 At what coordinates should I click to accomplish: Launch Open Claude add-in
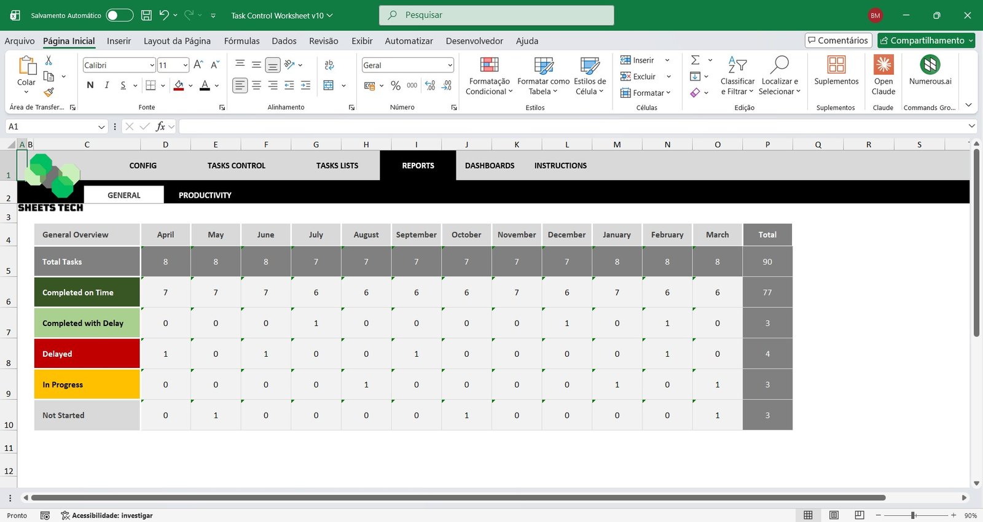(x=883, y=76)
